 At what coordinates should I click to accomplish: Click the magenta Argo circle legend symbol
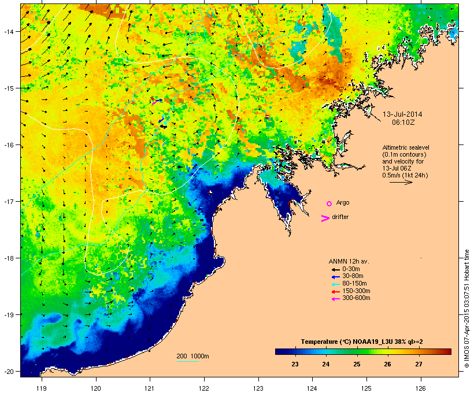coord(329,203)
